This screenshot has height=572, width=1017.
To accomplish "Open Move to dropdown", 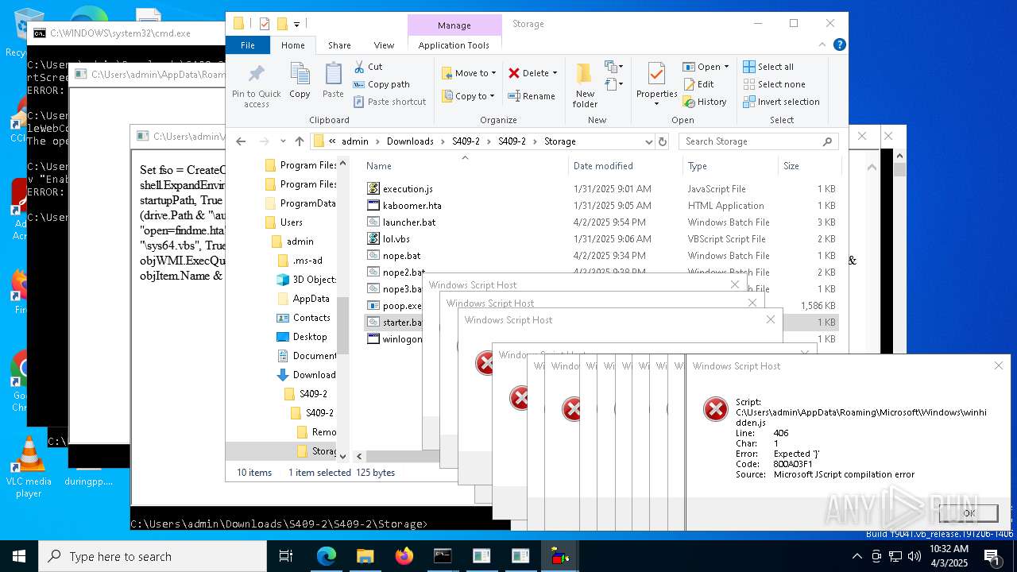I will [x=470, y=73].
